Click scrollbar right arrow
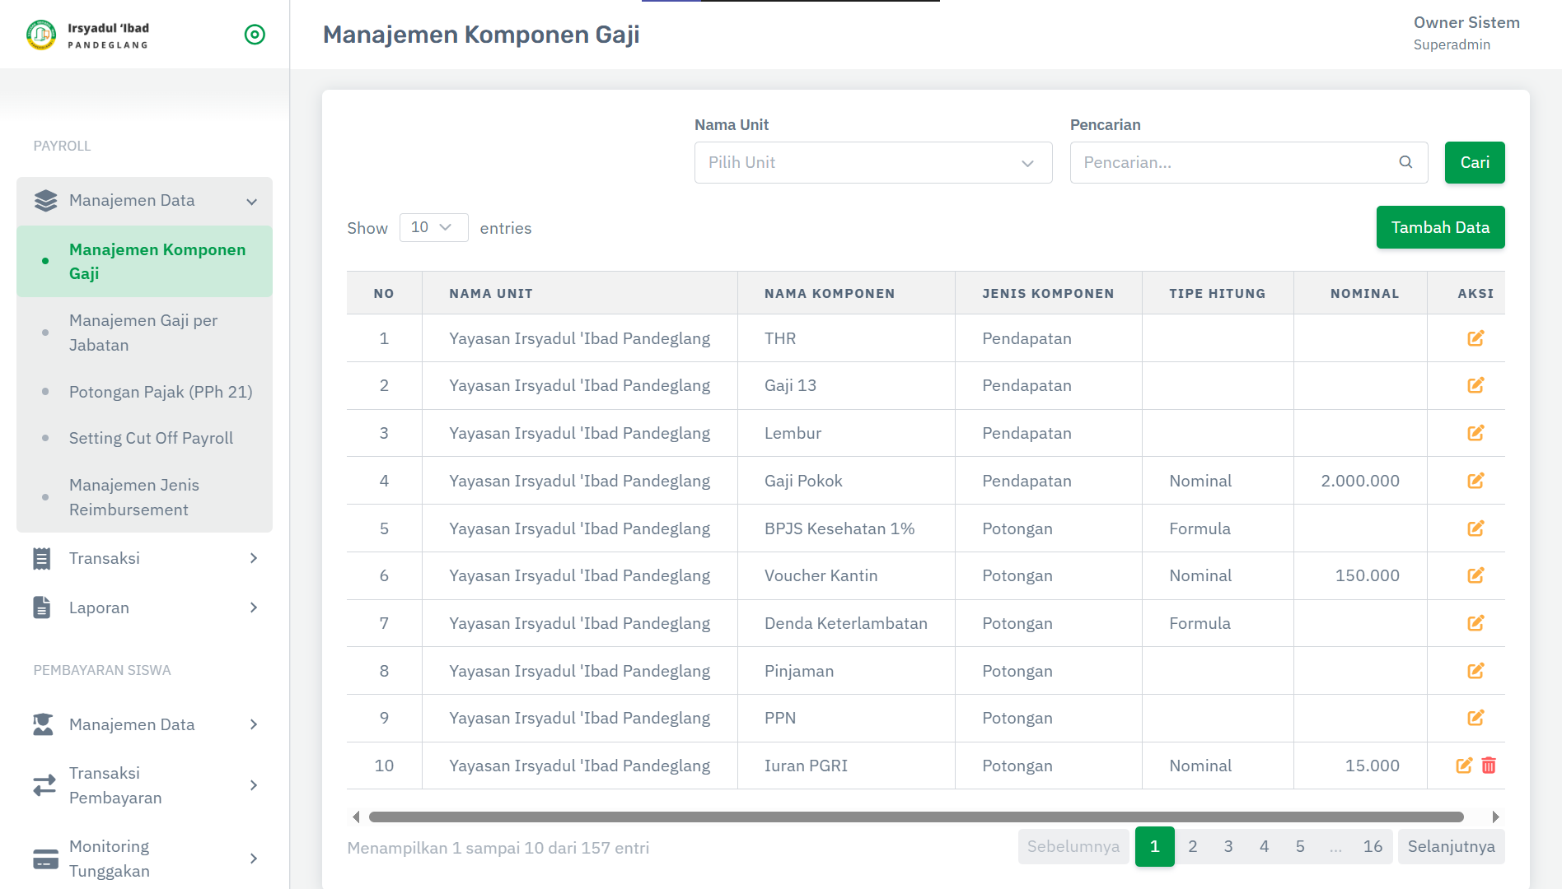 click(1495, 817)
